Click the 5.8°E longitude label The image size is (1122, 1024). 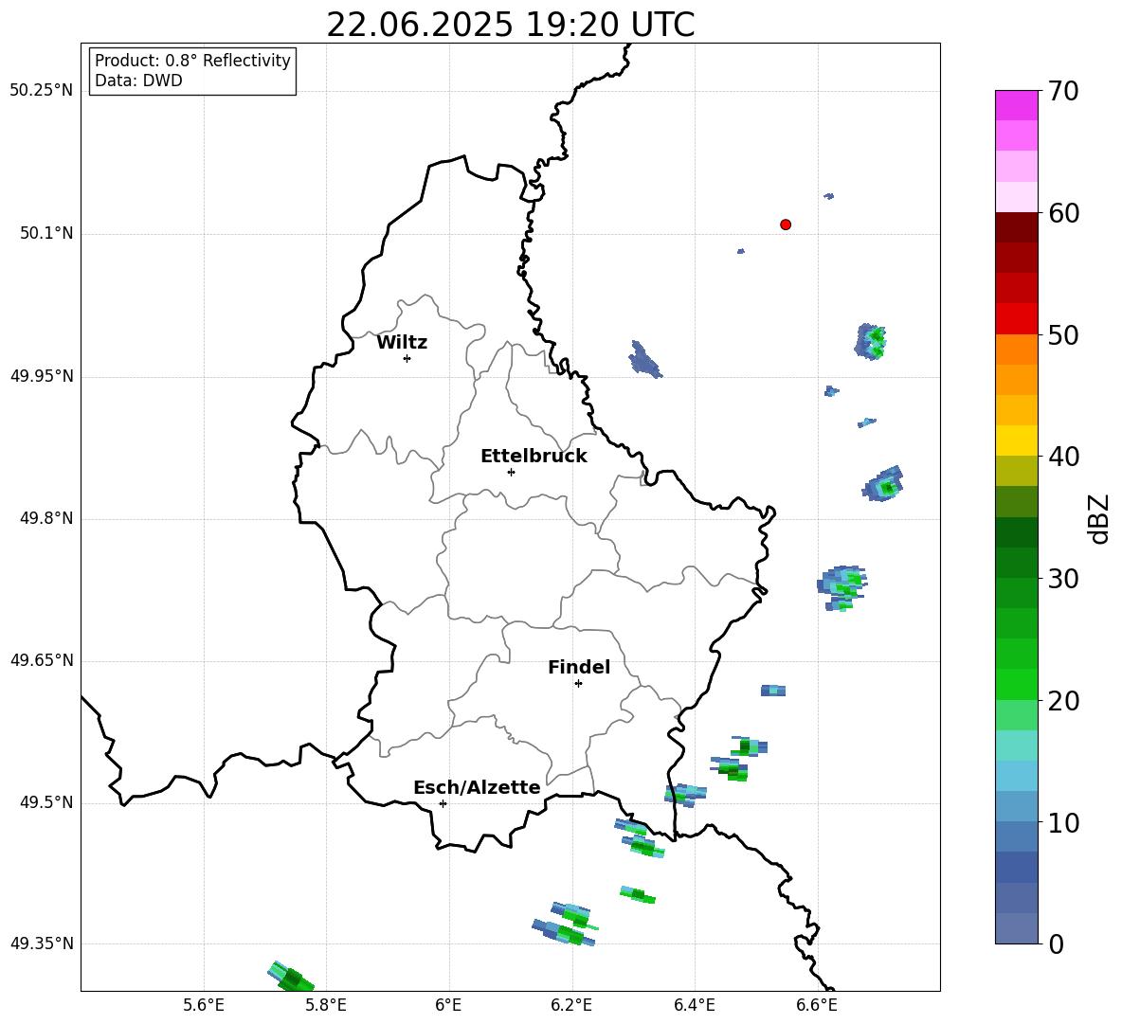pyautogui.click(x=326, y=1006)
